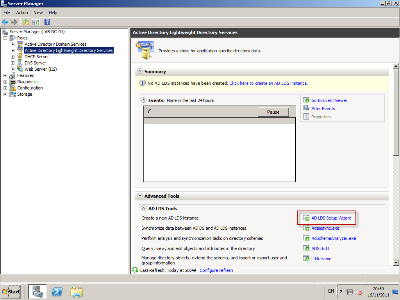Click the Show desktop tray button
The width and height of the screenshot is (400, 300).
(x=395, y=291)
